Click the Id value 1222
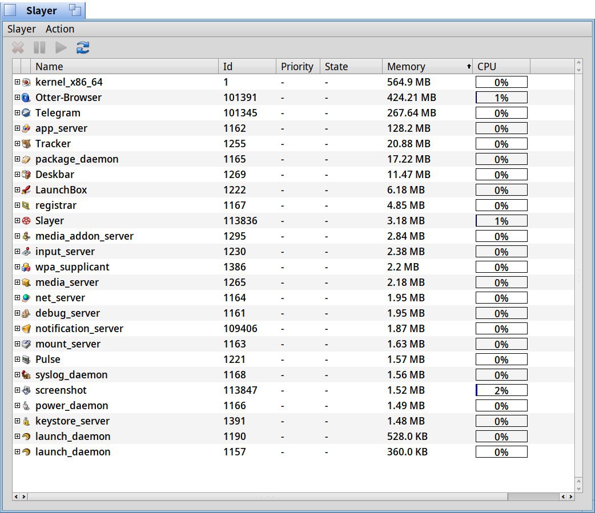The height and width of the screenshot is (513, 595). point(235,190)
